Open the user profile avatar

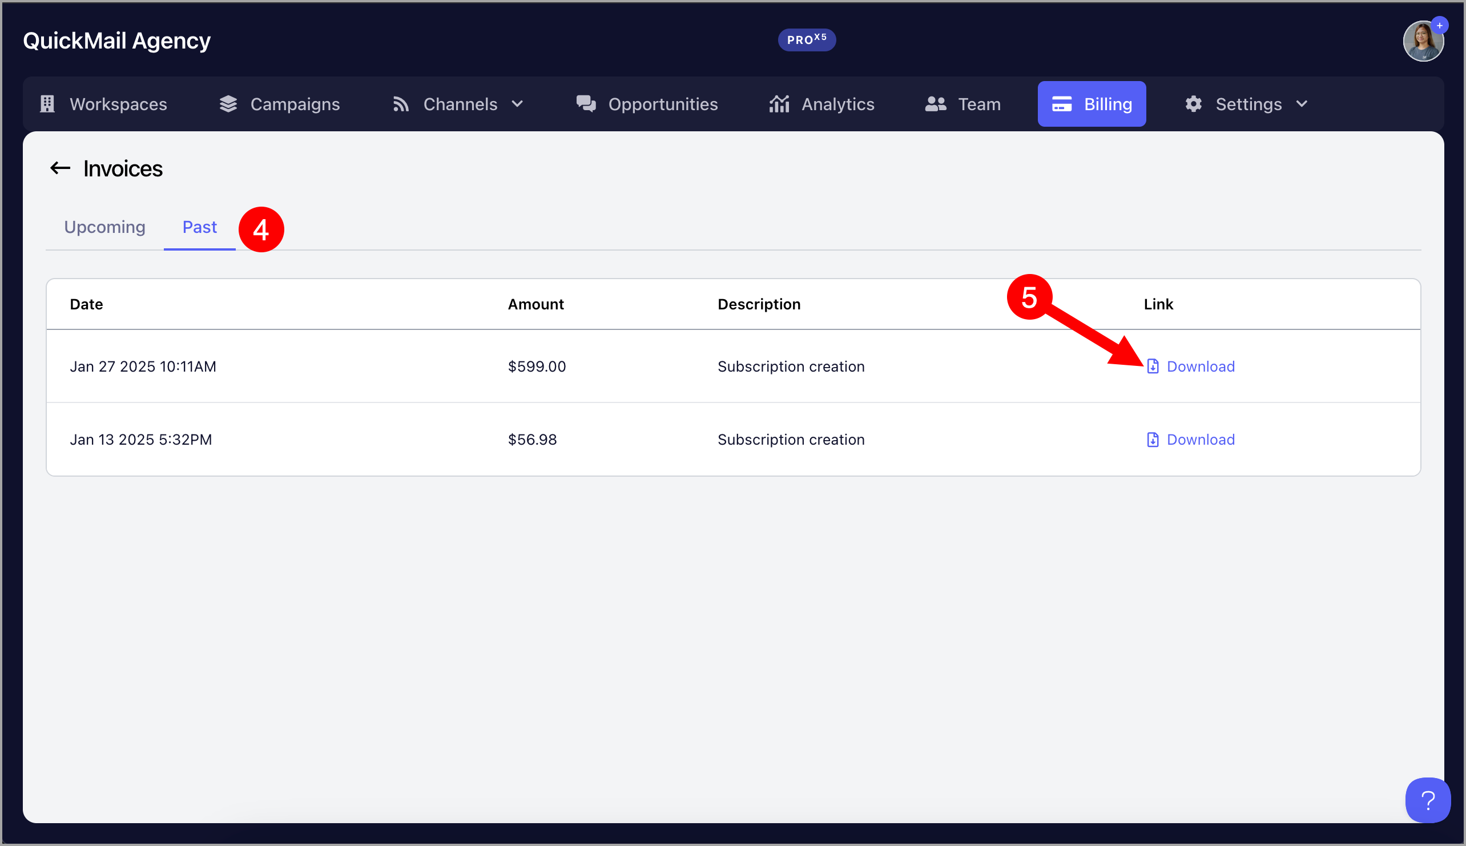pyautogui.click(x=1423, y=41)
